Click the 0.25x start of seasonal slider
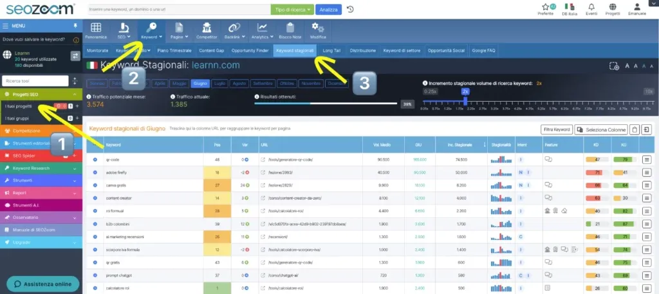The height and width of the screenshot is (294, 659). click(429, 91)
